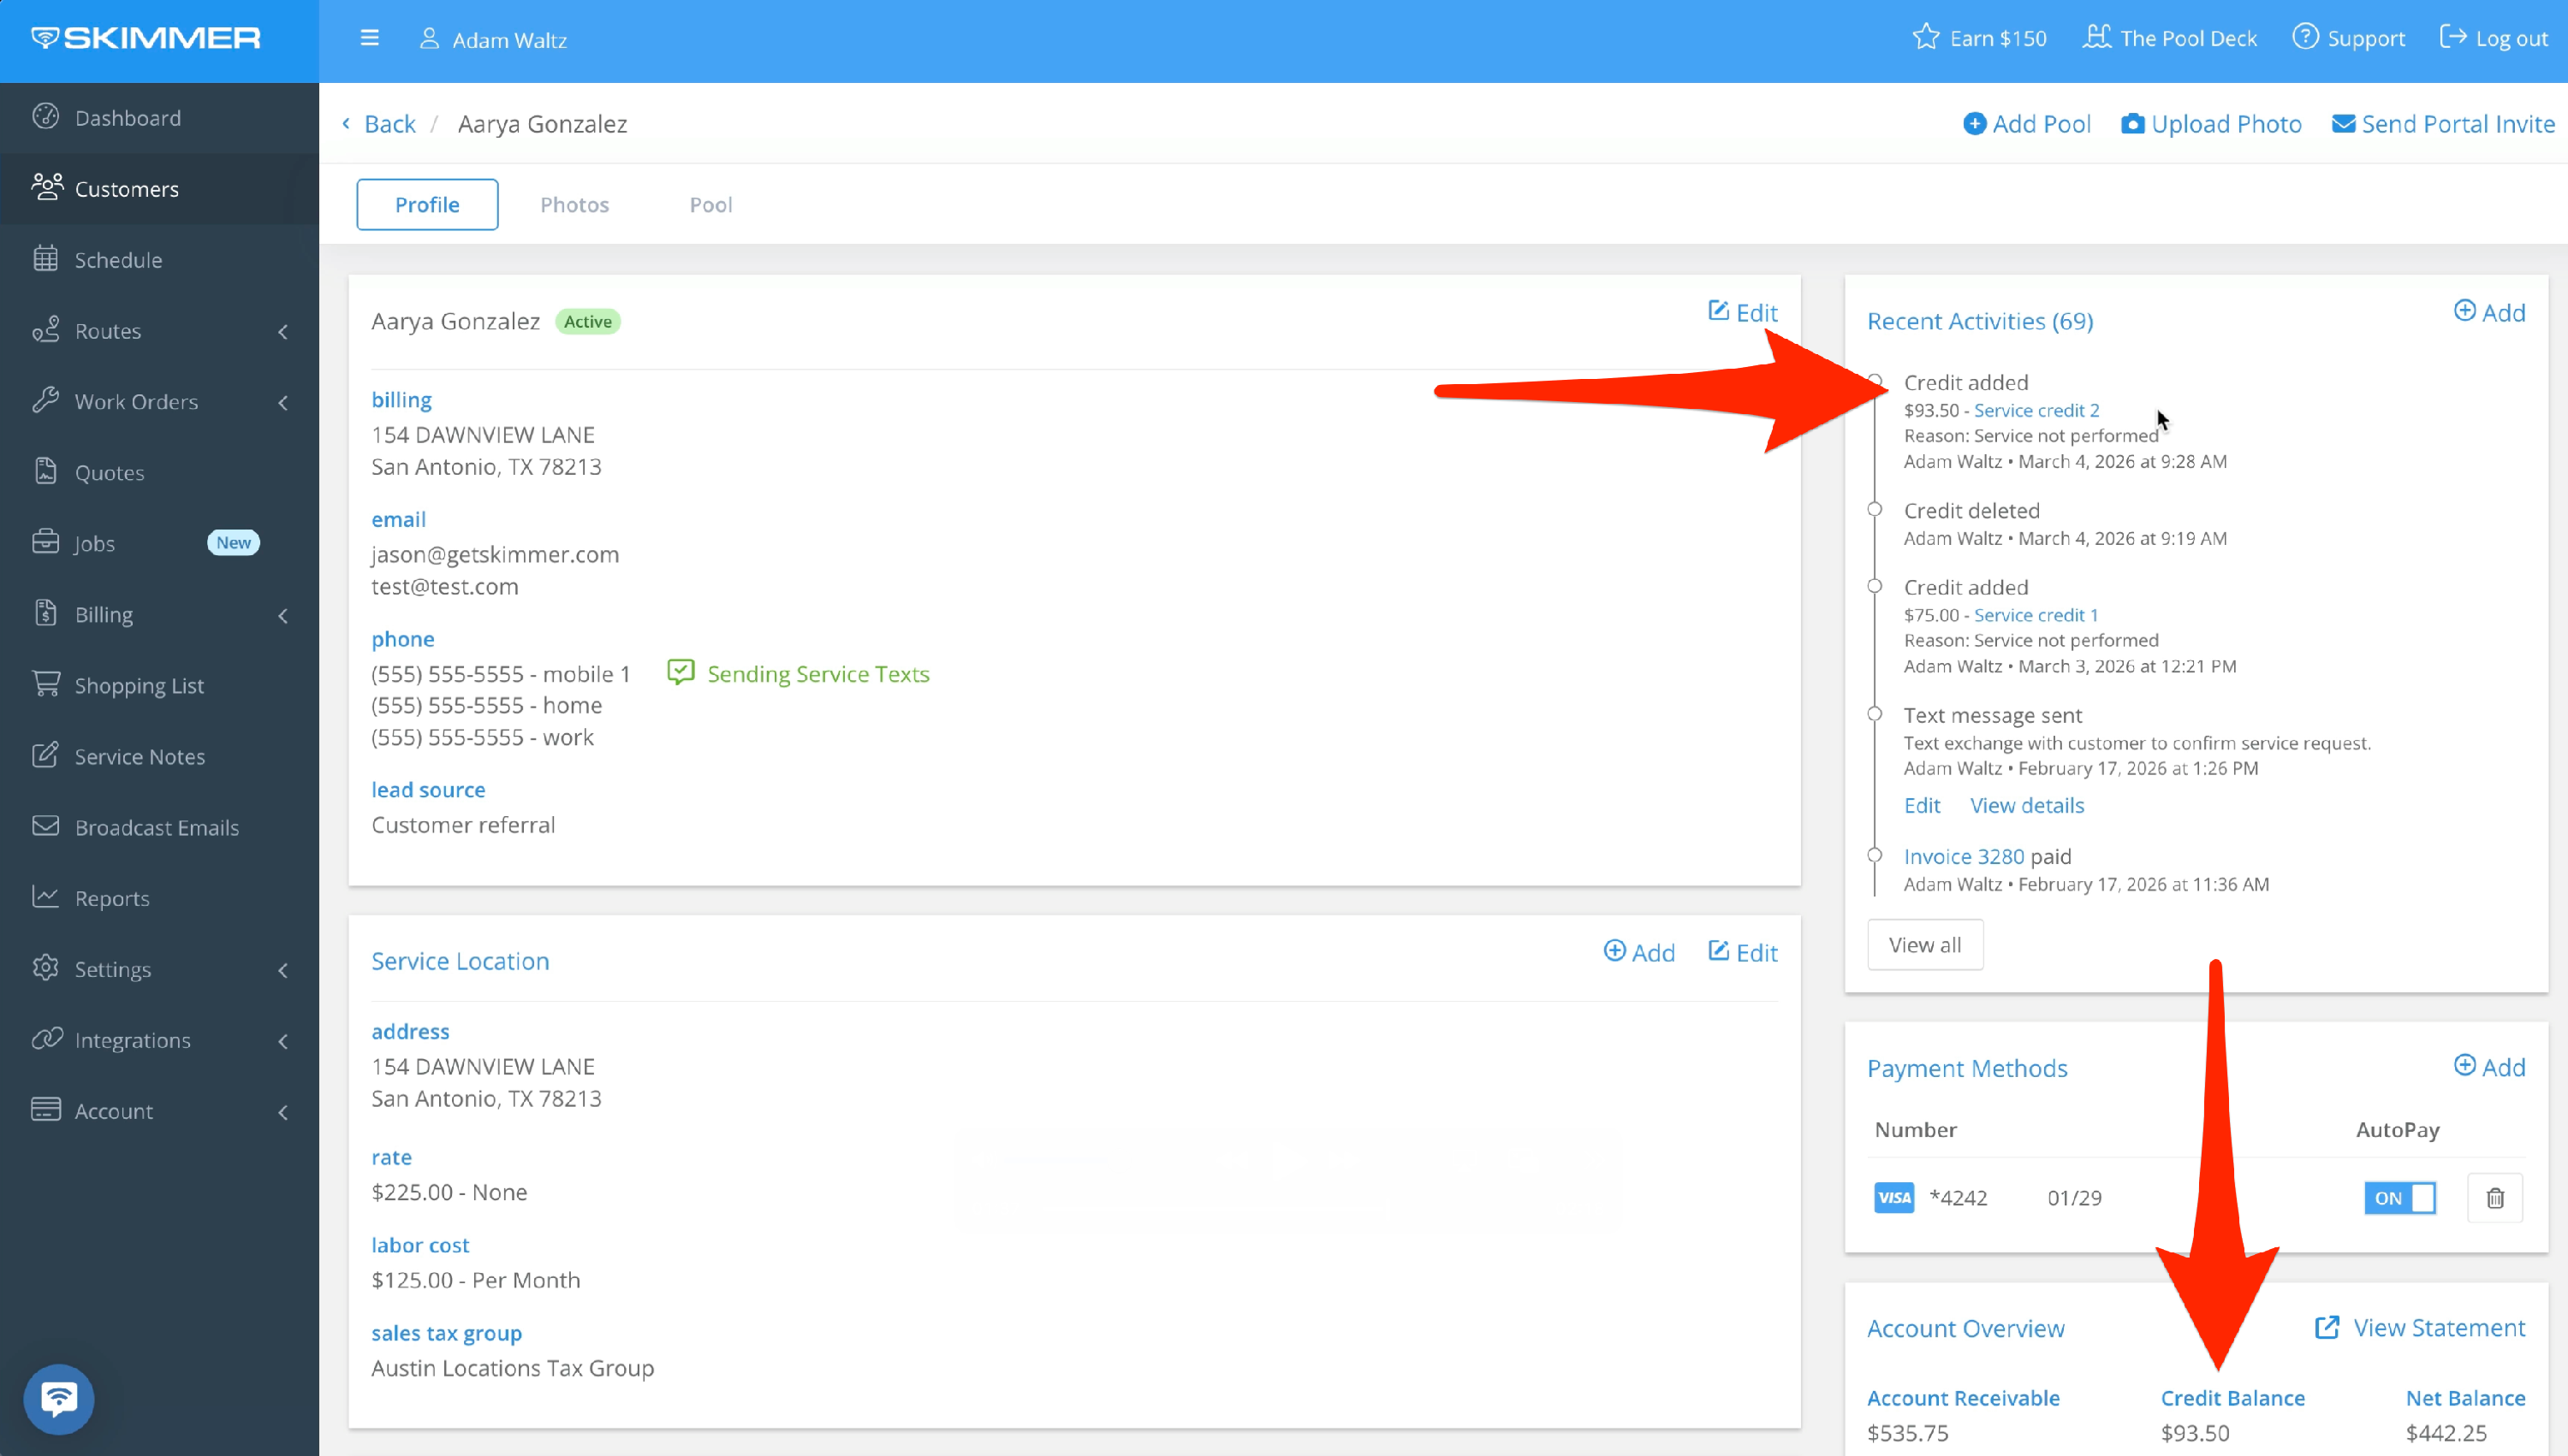2568x1456 pixels.
Task: Click the hamburger menu icon
Action: 369,38
